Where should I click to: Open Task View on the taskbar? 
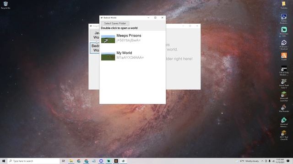64,161
